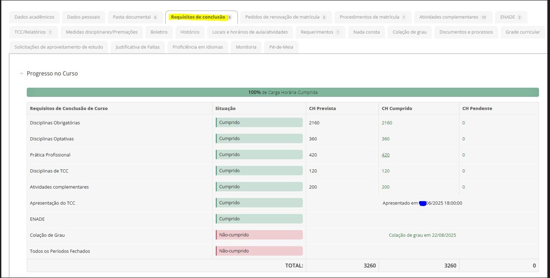Click the 2160 CH Cumprido link for Disciplinas Obrigatórias
Screen dimensions: 550x278
387,123
